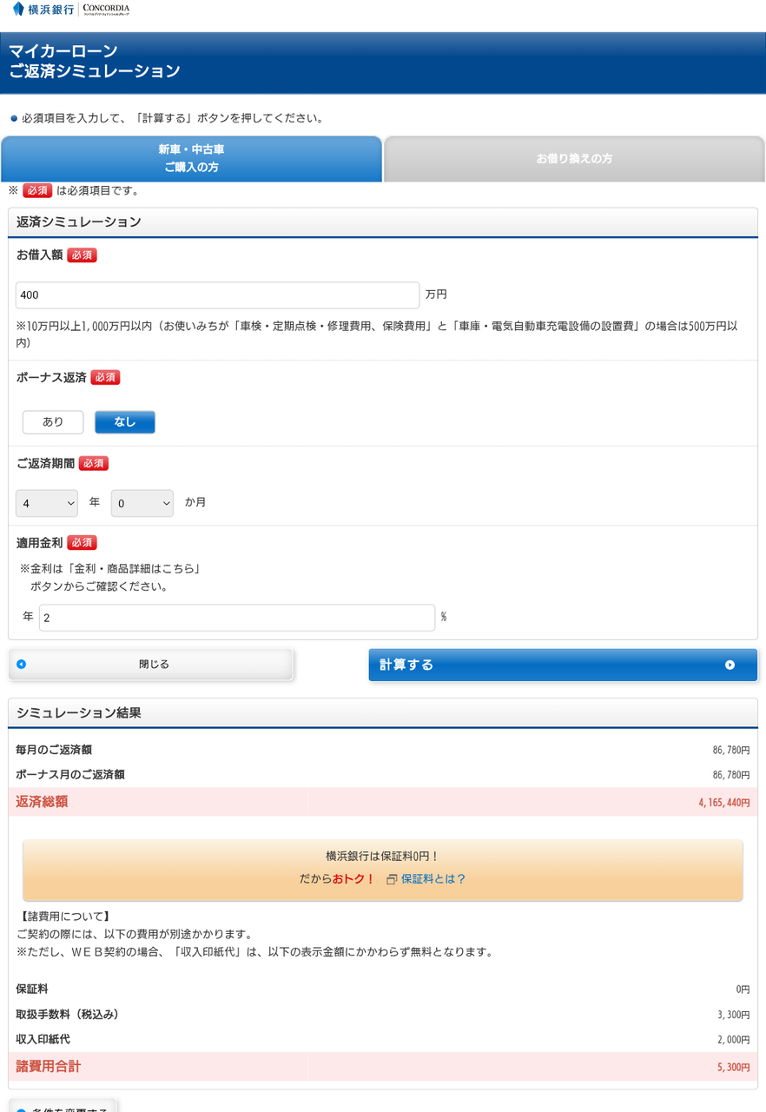Click the 必須 badge next to お借入額
The height and width of the screenshot is (1112, 766).
coord(82,255)
